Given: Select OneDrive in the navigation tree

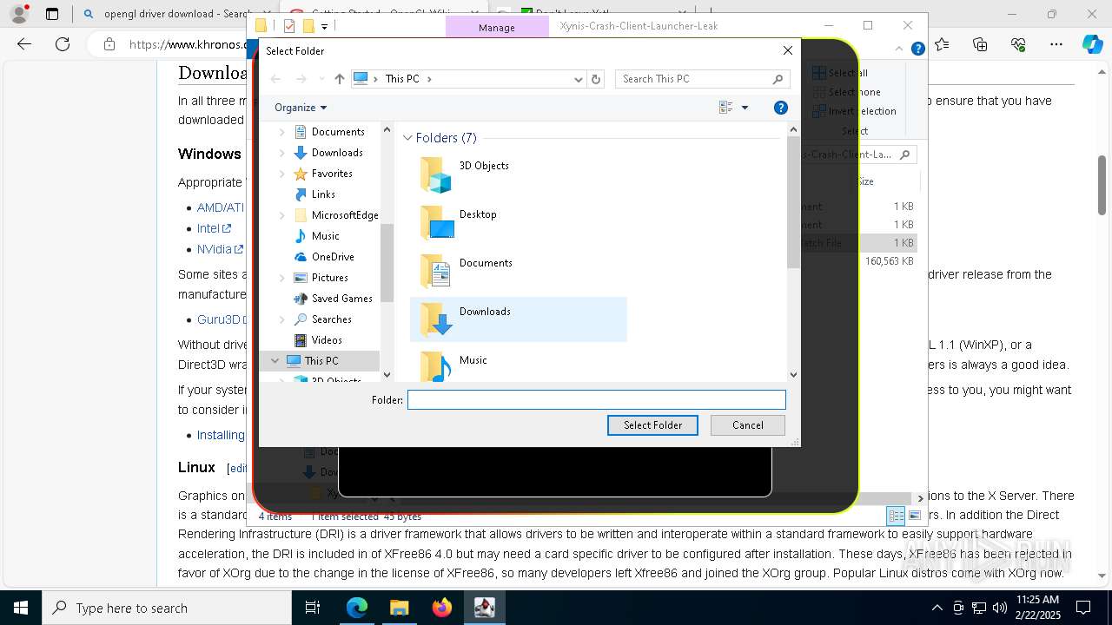Looking at the screenshot, I should point(333,257).
